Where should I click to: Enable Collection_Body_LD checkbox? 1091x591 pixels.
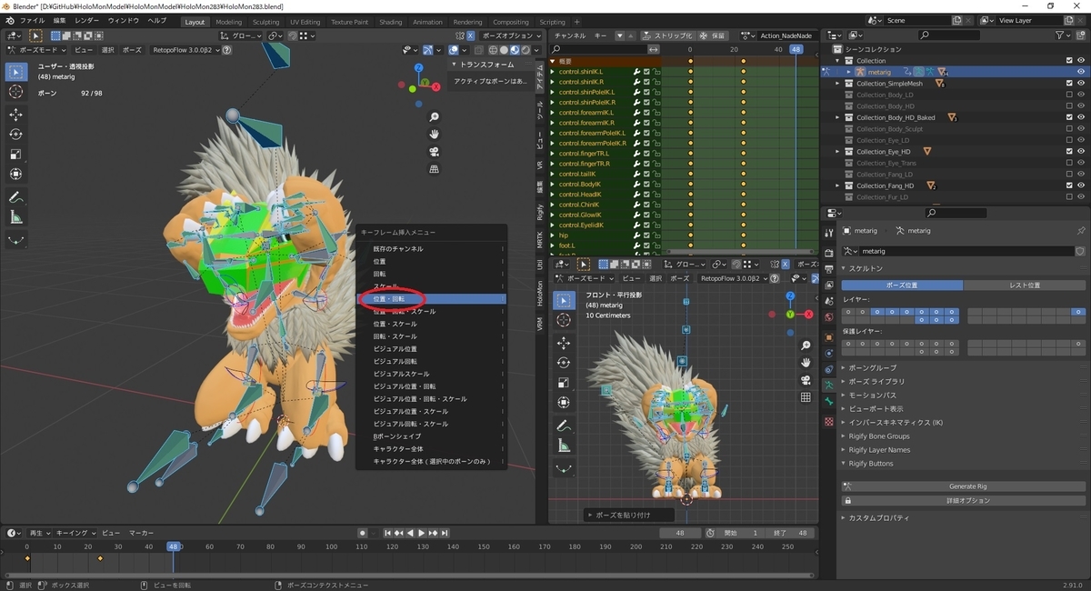point(1069,95)
